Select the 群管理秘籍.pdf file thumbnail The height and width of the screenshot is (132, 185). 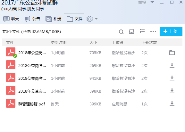[x=11, y=103]
